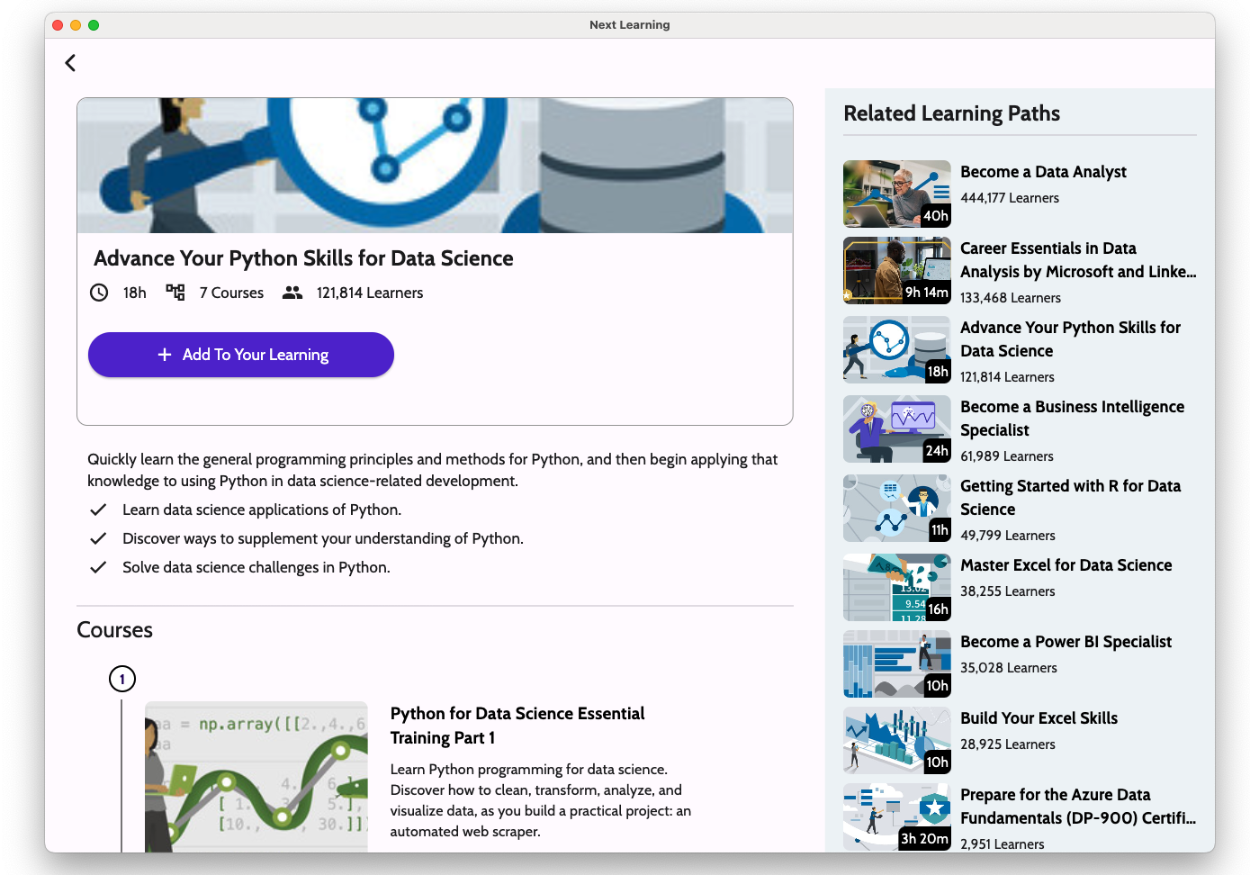Click the clock duration icon
This screenshot has height=875, width=1250.
click(99, 293)
